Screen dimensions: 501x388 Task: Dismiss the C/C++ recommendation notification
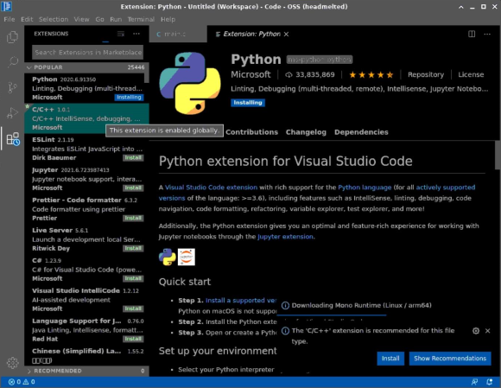[x=487, y=331]
